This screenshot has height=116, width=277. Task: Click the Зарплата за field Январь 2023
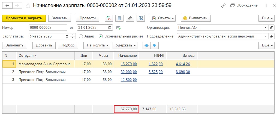coord(46,36)
